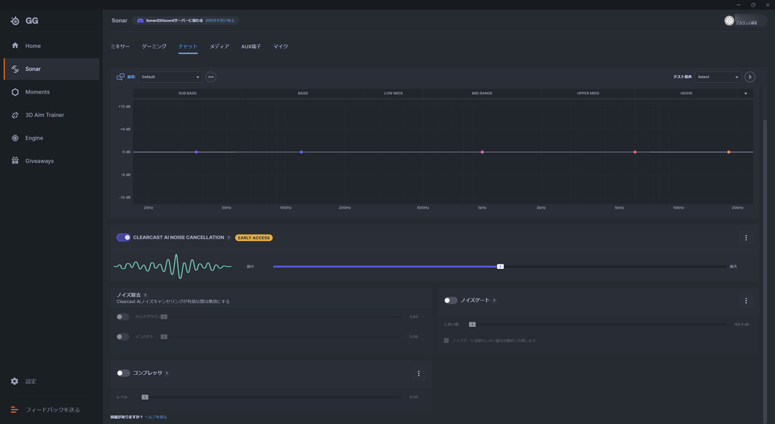Check the noise gate auto-threshold checkbox
The image size is (775, 424).
tap(446, 341)
